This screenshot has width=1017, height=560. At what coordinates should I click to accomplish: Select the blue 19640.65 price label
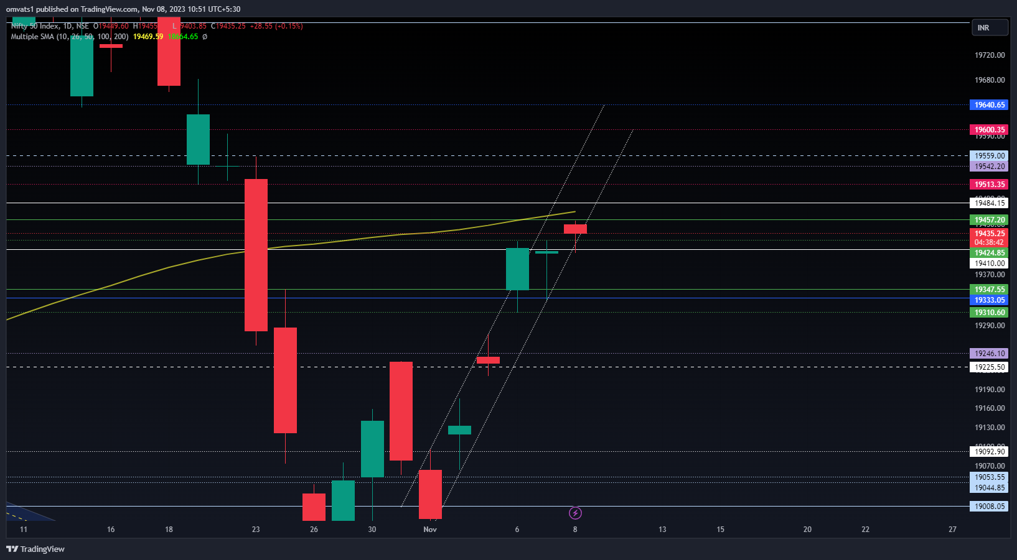point(989,105)
